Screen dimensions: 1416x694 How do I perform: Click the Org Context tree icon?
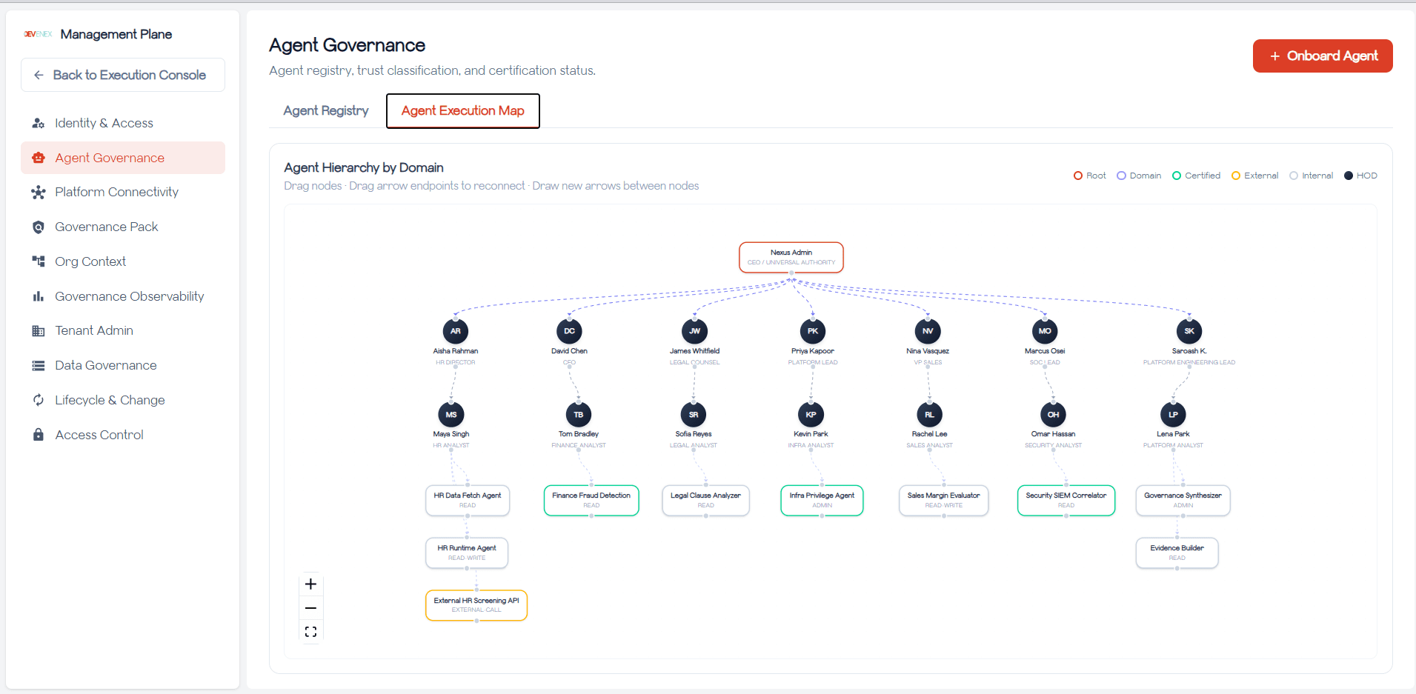pos(39,261)
